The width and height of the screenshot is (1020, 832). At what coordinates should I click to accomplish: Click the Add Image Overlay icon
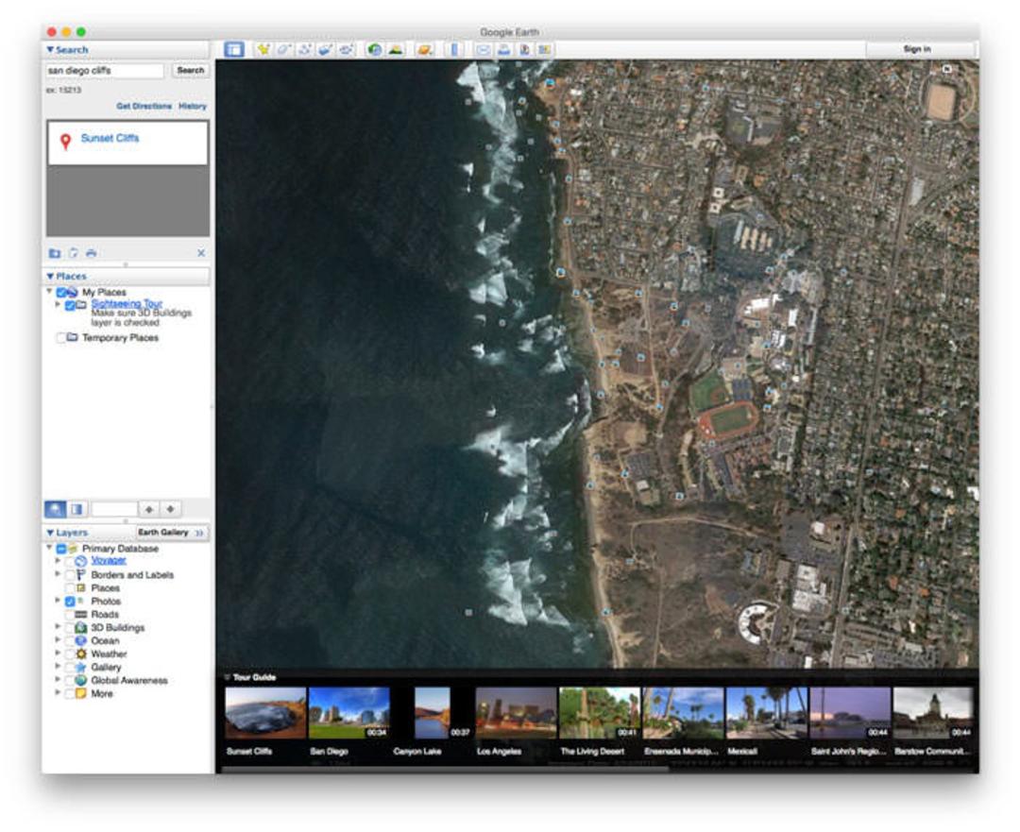[x=326, y=49]
